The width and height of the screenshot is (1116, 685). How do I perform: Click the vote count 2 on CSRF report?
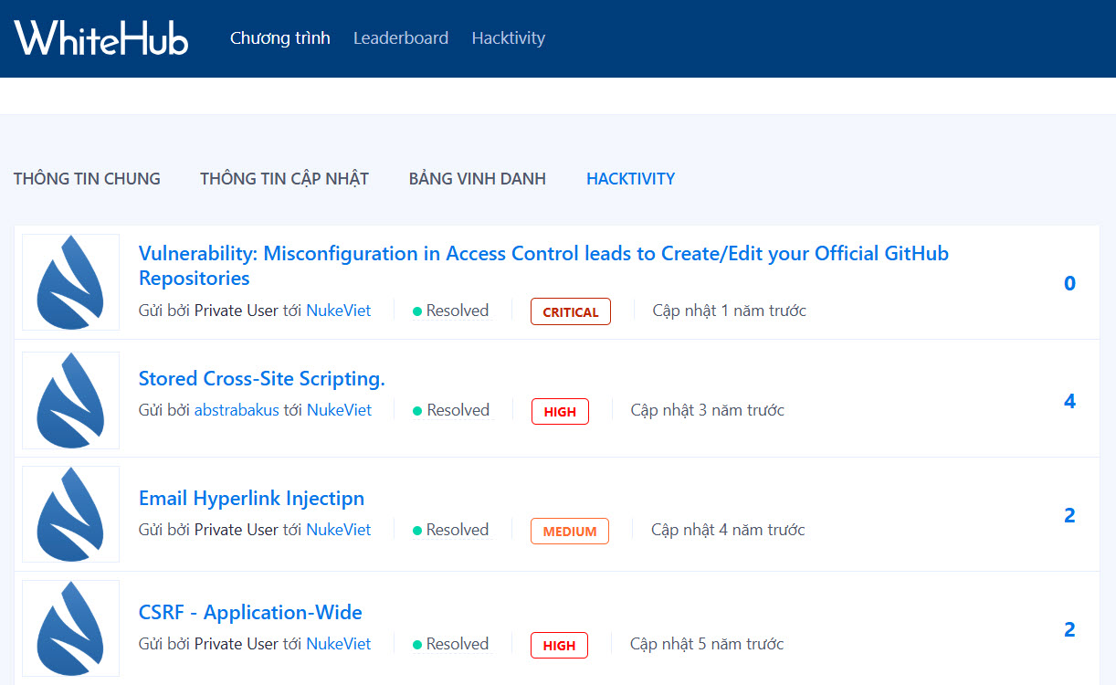click(1070, 629)
